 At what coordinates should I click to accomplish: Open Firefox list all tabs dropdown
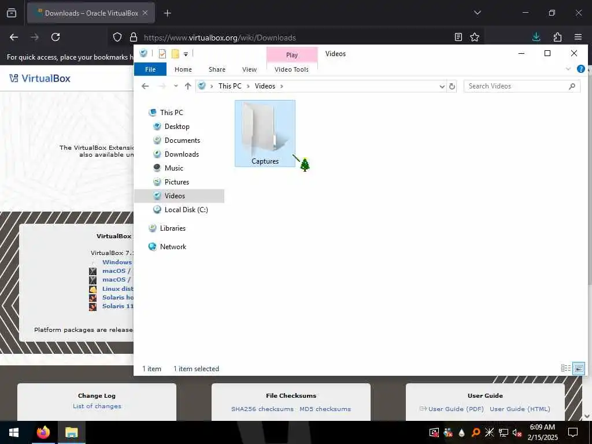pyautogui.click(x=477, y=13)
